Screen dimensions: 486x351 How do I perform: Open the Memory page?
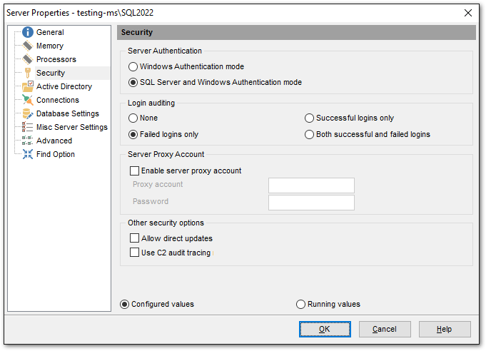(50, 46)
